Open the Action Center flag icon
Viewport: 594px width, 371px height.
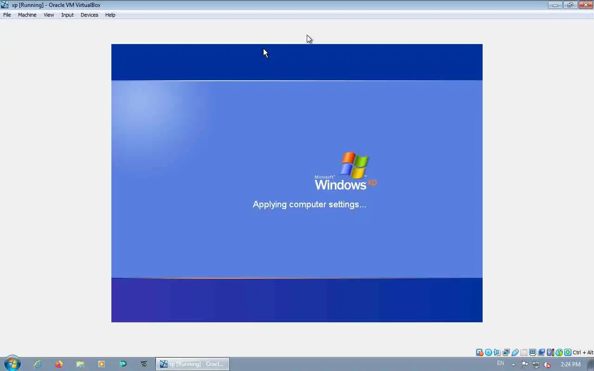[525, 365]
